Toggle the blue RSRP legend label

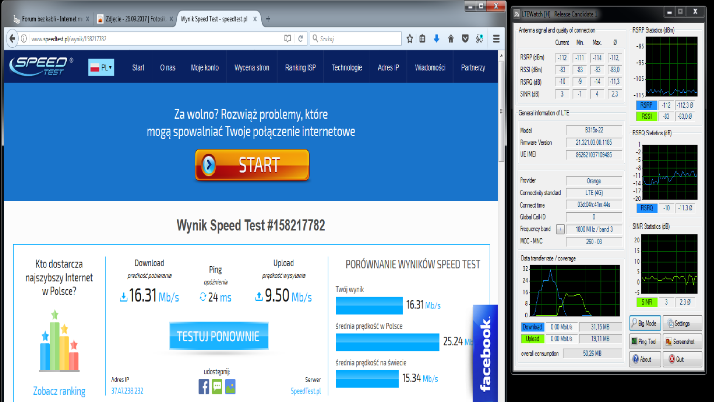click(646, 105)
